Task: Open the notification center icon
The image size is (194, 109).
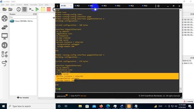Action: 190,106
